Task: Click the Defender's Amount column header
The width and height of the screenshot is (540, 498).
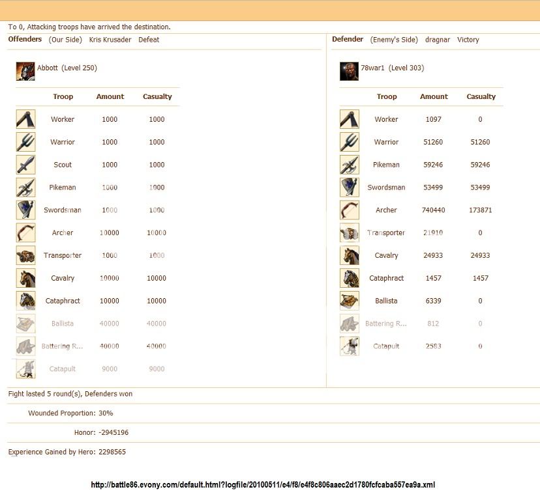Action: [434, 96]
